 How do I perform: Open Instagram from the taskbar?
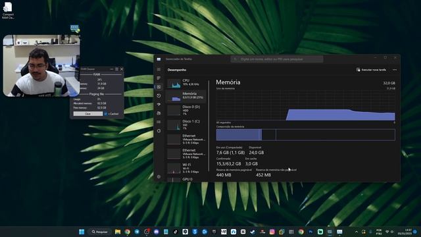tap(272, 232)
